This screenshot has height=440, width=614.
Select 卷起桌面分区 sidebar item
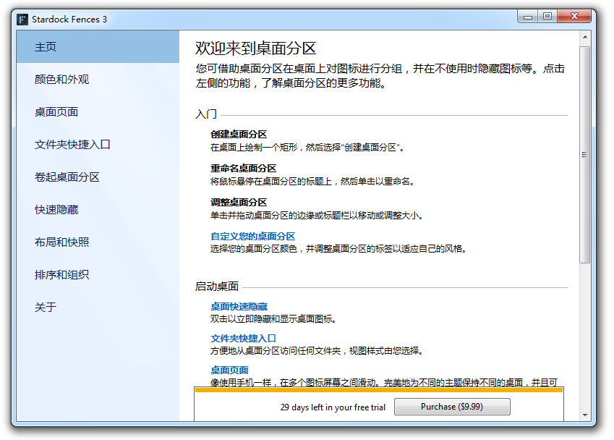[x=67, y=177]
